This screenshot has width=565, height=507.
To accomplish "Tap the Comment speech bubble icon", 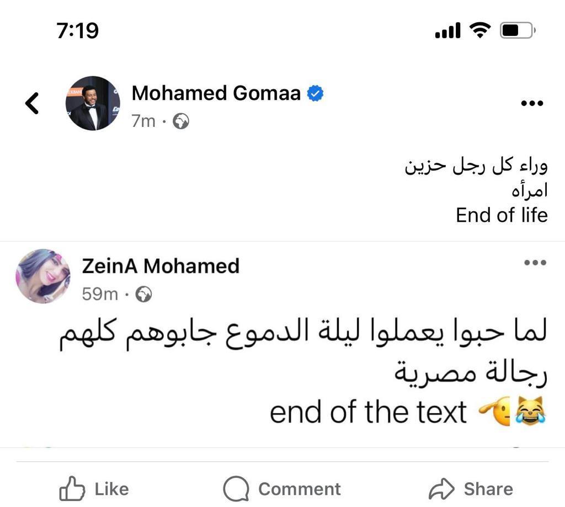I will click(236, 489).
